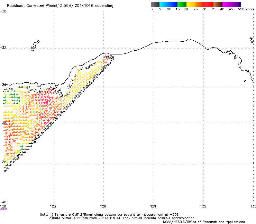
Task: Click the red 30-35 knots legend segment
Action: point(209,4)
